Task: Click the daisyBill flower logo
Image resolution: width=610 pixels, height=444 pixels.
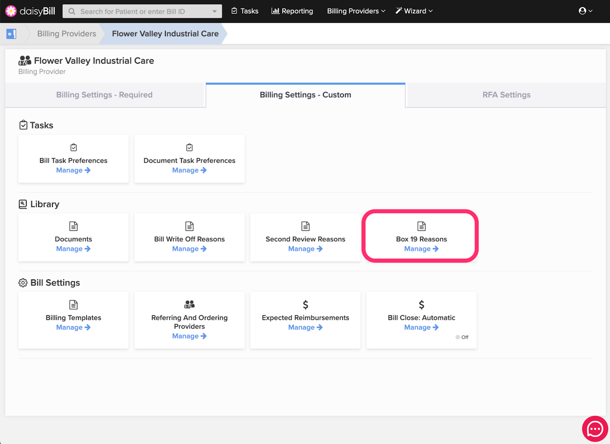Action: [x=11, y=11]
